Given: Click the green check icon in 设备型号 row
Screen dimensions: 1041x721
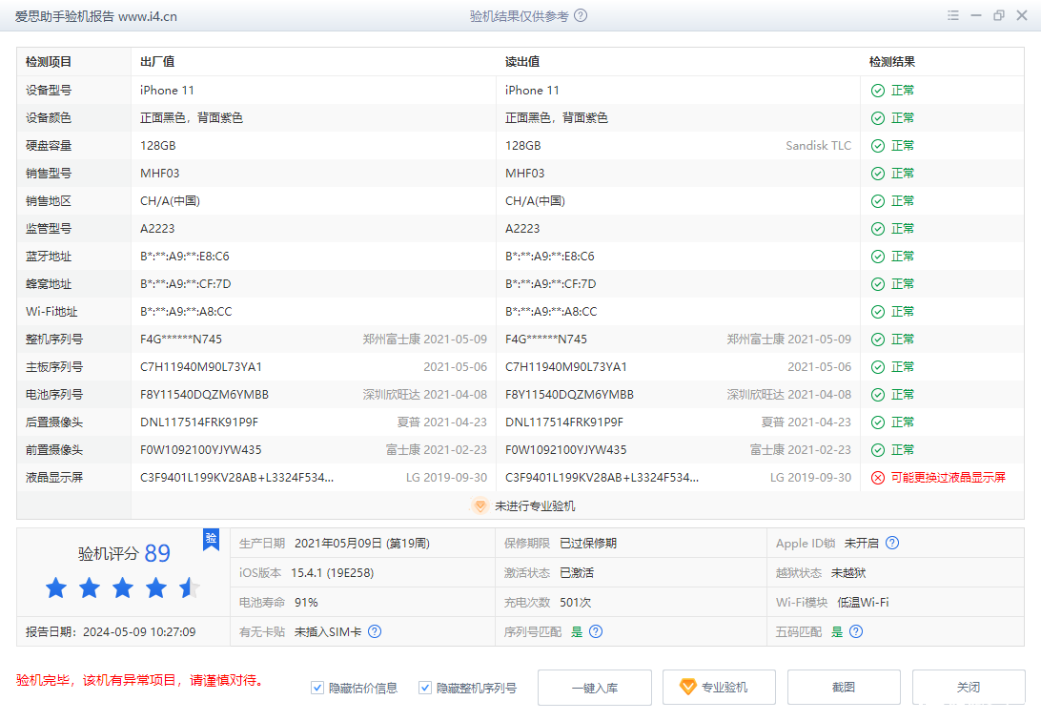Looking at the screenshot, I should (878, 91).
